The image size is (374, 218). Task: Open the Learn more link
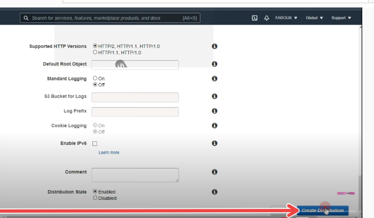point(109,152)
